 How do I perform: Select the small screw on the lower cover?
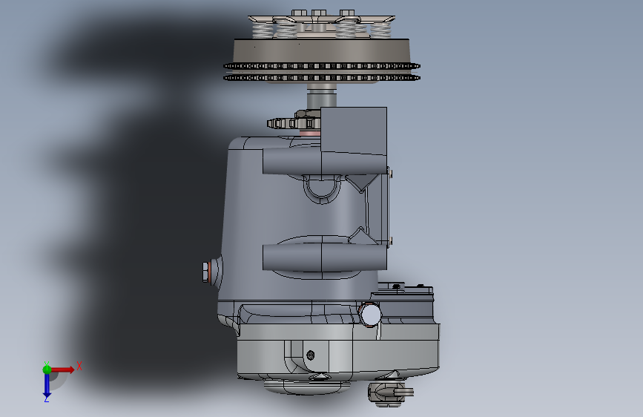click(x=311, y=355)
